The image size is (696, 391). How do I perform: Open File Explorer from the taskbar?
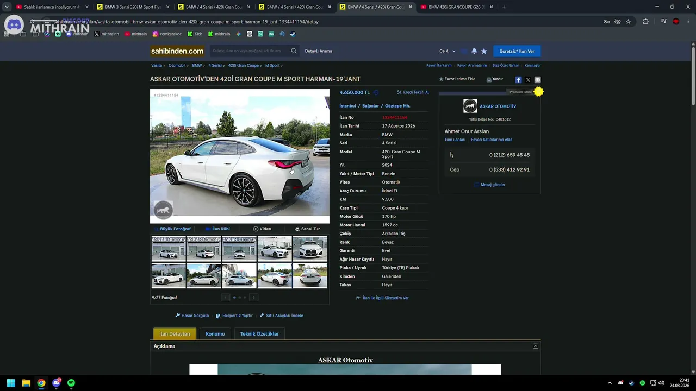[26, 383]
